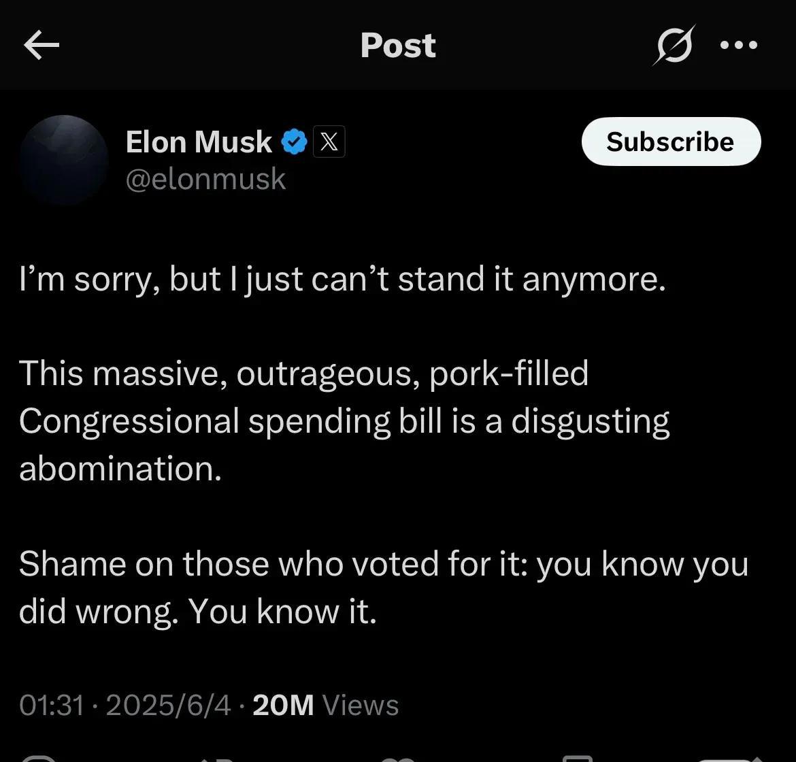Subscribe to Elon Musk
The height and width of the screenshot is (762, 796).
pyautogui.click(x=671, y=142)
